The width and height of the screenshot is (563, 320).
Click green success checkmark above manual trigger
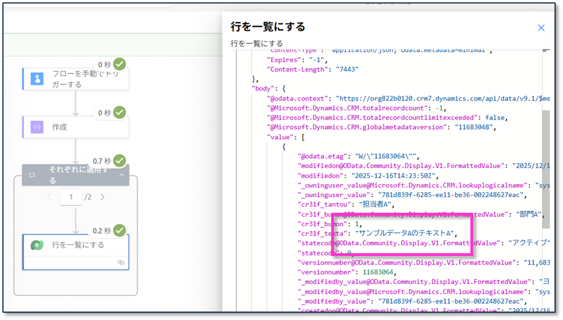(x=120, y=65)
